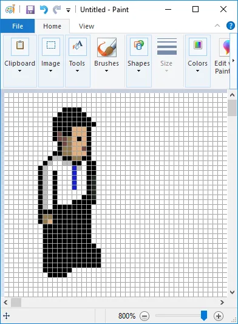Image resolution: width=238 pixels, height=324 pixels.
Task: Click the zoom in plus button
Action: [219, 316]
